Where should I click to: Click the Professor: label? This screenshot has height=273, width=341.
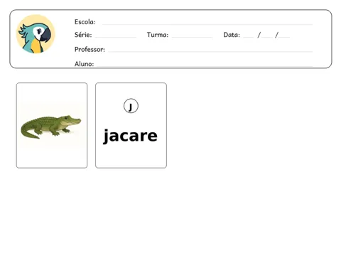coord(90,49)
